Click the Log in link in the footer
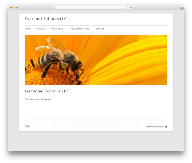Image resolution: width=192 pixels, height=163 pixels. pos(27,127)
